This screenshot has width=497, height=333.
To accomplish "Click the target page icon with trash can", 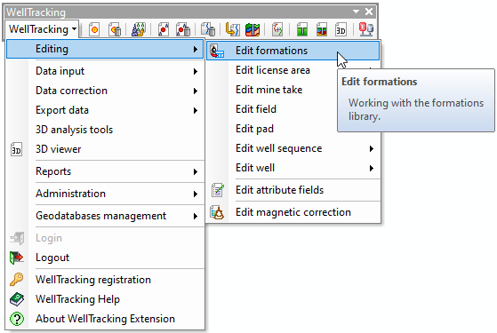I will point(115,30).
